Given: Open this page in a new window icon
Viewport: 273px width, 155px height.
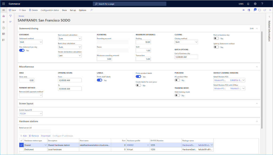Looking at the screenshot, I should [x=264, y=10].
